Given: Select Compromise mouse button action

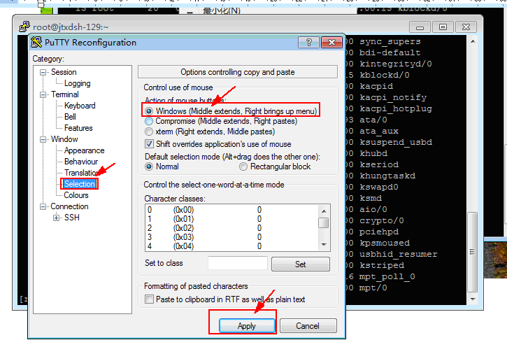Looking at the screenshot, I should click(x=149, y=121).
